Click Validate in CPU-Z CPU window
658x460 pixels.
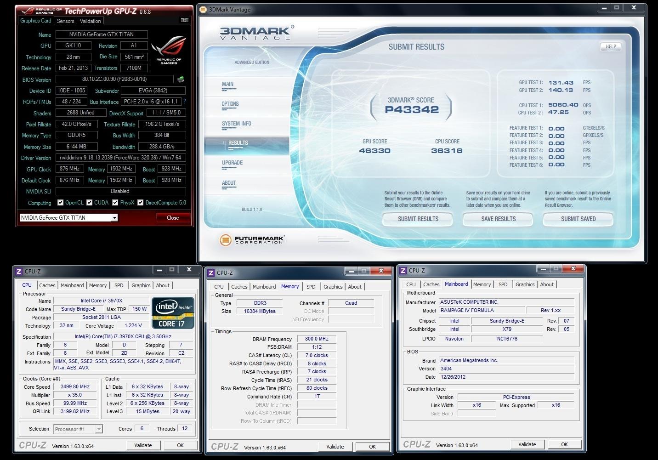143,445
